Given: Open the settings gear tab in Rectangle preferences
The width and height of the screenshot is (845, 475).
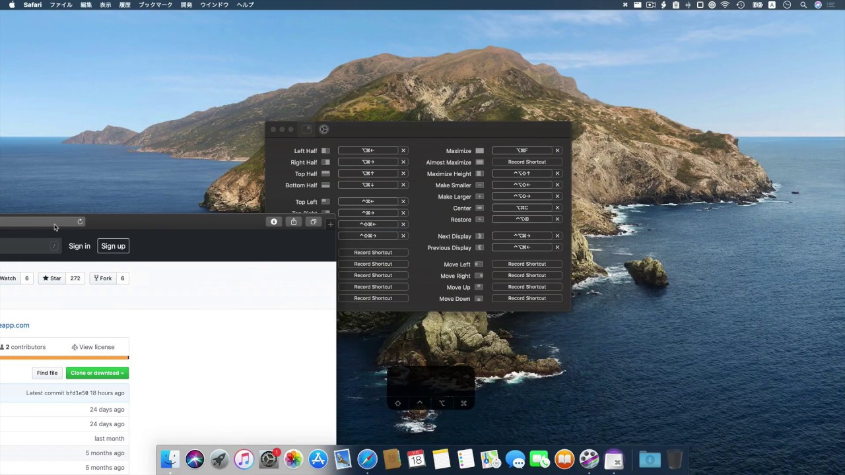Looking at the screenshot, I should pyautogui.click(x=323, y=129).
